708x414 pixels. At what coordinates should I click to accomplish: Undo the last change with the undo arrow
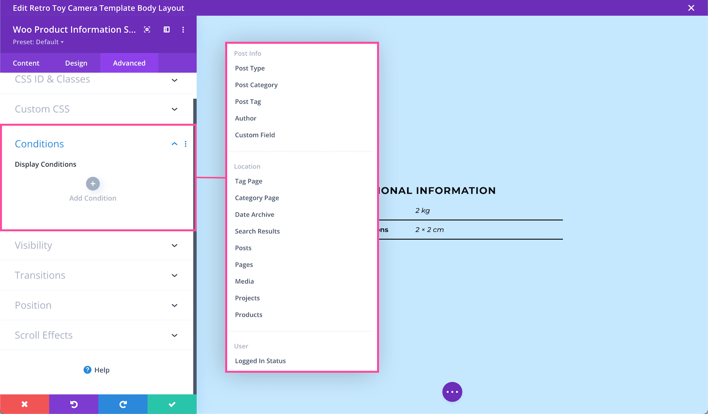click(74, 404)
